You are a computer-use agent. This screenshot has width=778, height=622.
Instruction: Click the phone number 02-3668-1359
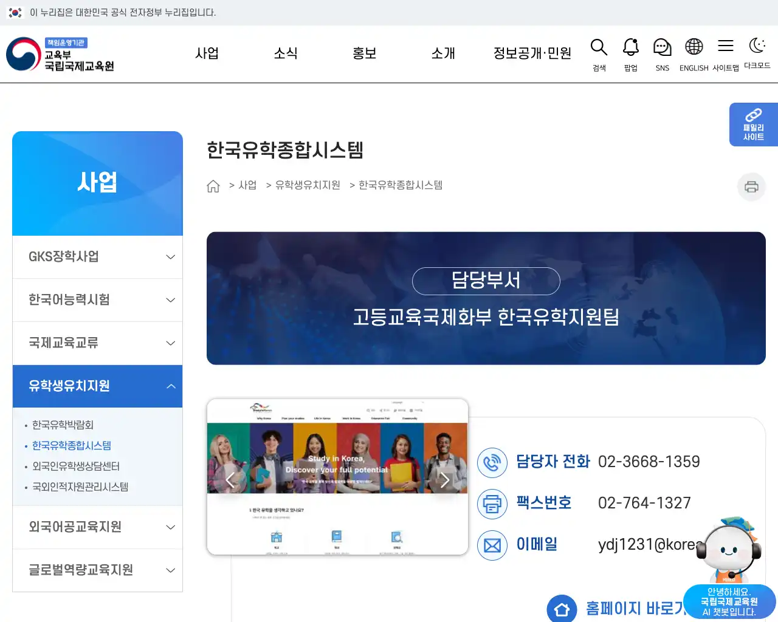[649, 462]
